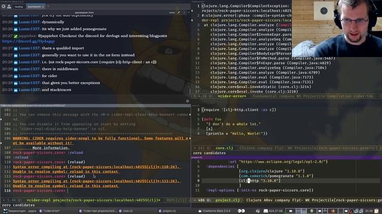Switch to the first Chatterino channel tab
Image resolution: width=382 pixels, height=214 pixels.
[x=19, y=7]
